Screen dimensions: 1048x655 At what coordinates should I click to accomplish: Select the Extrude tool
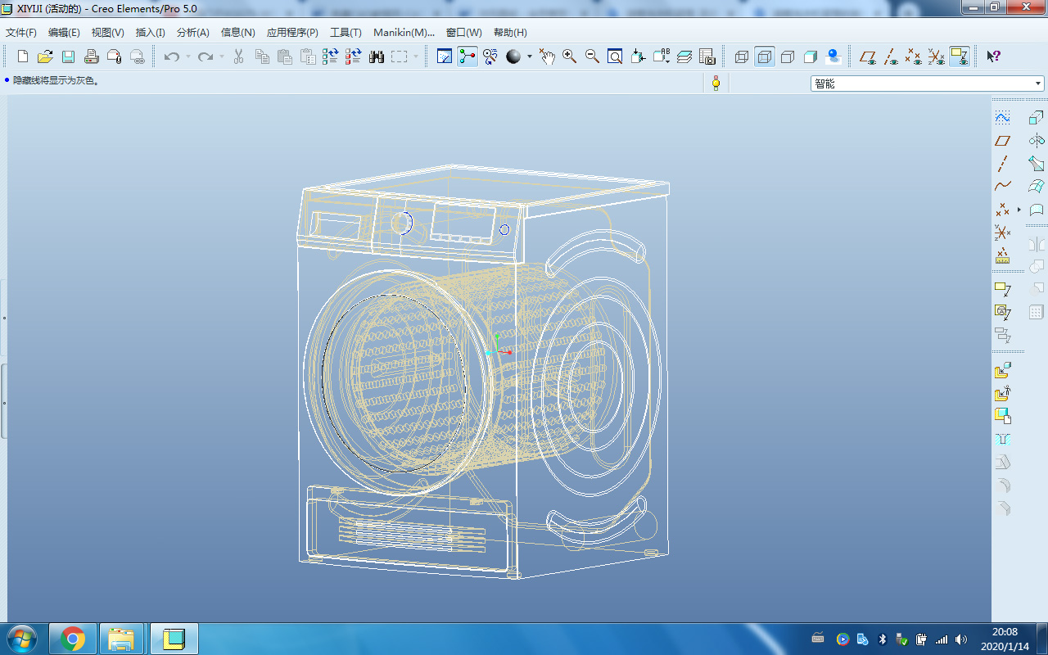[1037, 118]
